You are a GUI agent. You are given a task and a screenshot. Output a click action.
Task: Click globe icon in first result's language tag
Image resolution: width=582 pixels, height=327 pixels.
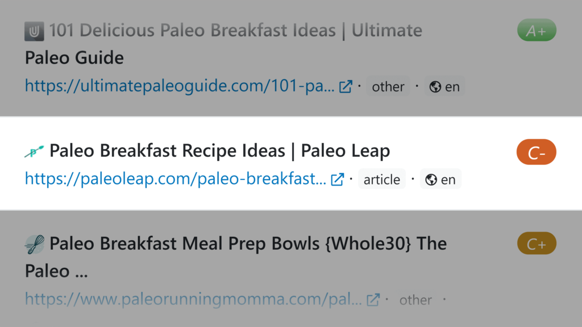coord(436,87)
